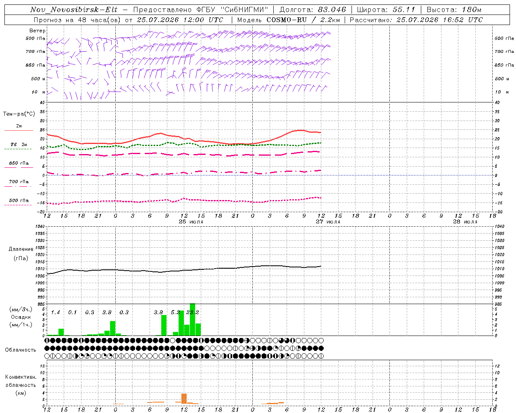
Task: Click the tallest orange convective cloud bar
Action: 184,398
